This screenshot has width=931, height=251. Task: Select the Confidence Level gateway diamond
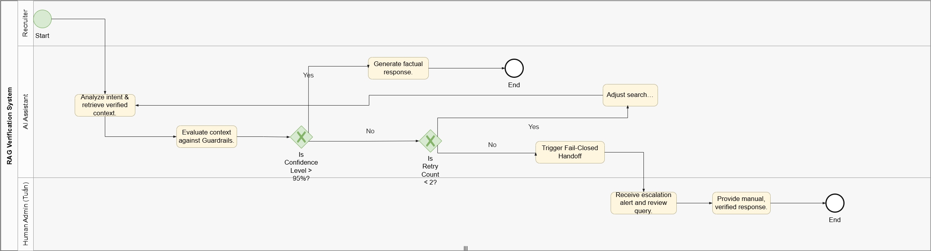(301, 137)
